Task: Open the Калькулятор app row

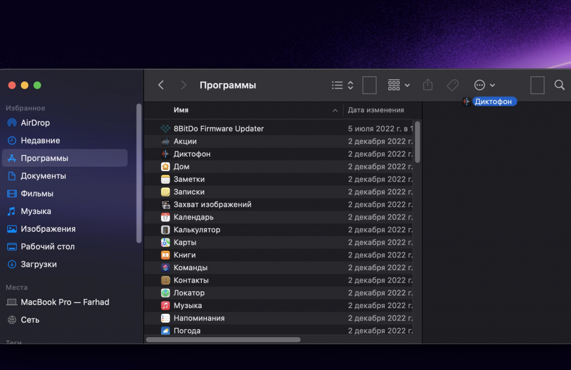Action: pos(197,230)
